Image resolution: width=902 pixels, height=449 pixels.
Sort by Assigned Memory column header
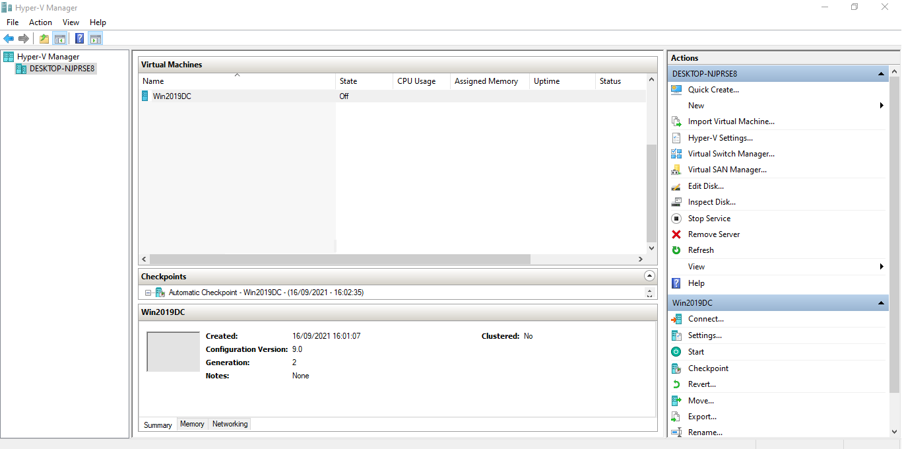pos(490,81)
